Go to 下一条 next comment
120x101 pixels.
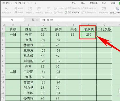click(x=58, y=12)
